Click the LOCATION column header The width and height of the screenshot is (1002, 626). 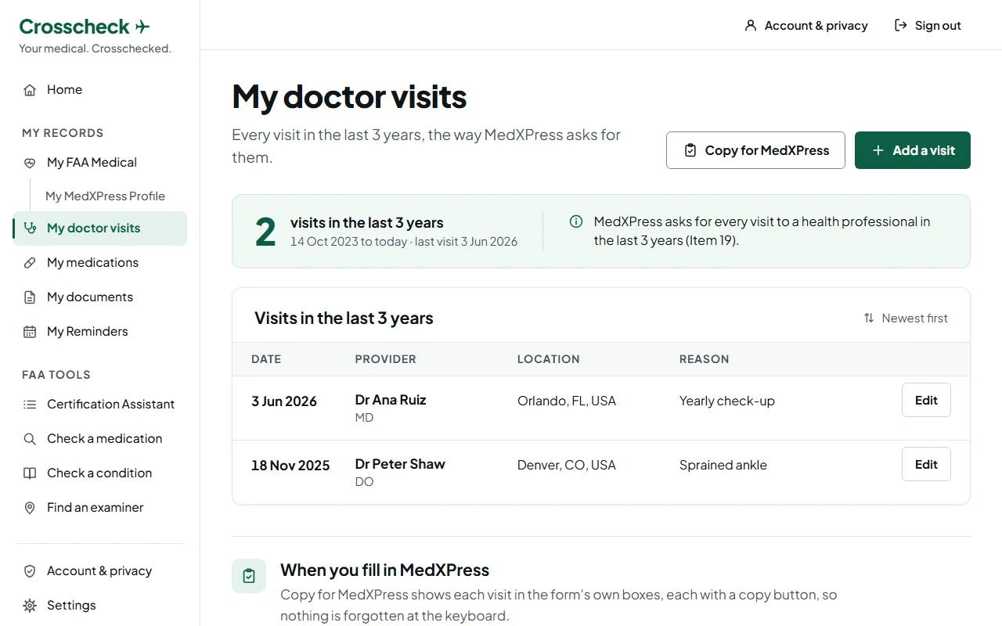pyautogui.click(x=549, y=359)
